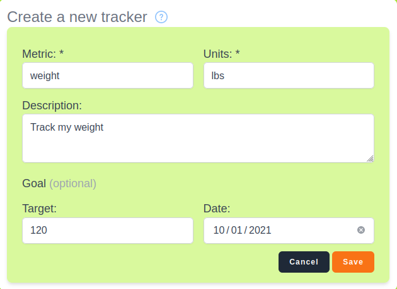Click the "Metric:" field label
Viewport: 397px width, 289px height.
(x=43, y=54)
